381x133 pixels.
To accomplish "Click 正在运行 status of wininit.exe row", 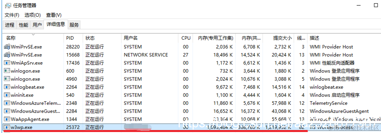I will click(95, 95).
